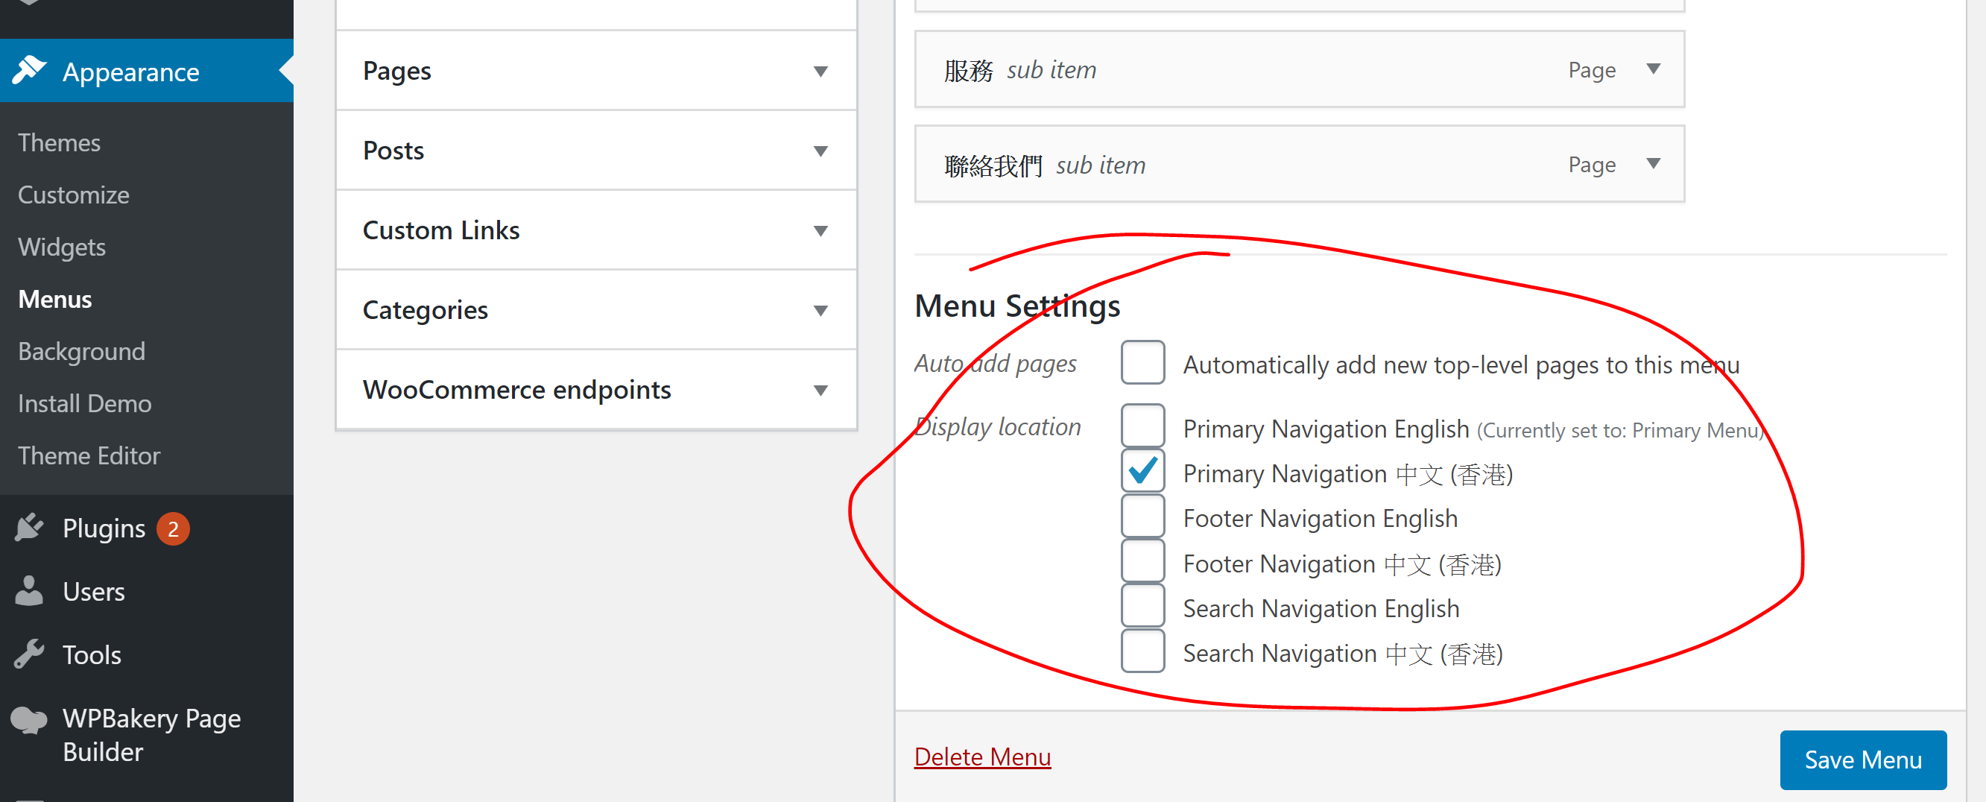The height and width of the screenshot is (802, 1986).
Task: Uncheck Primary Navigation 中文 (香港) location
Action: click(1142, 471)
